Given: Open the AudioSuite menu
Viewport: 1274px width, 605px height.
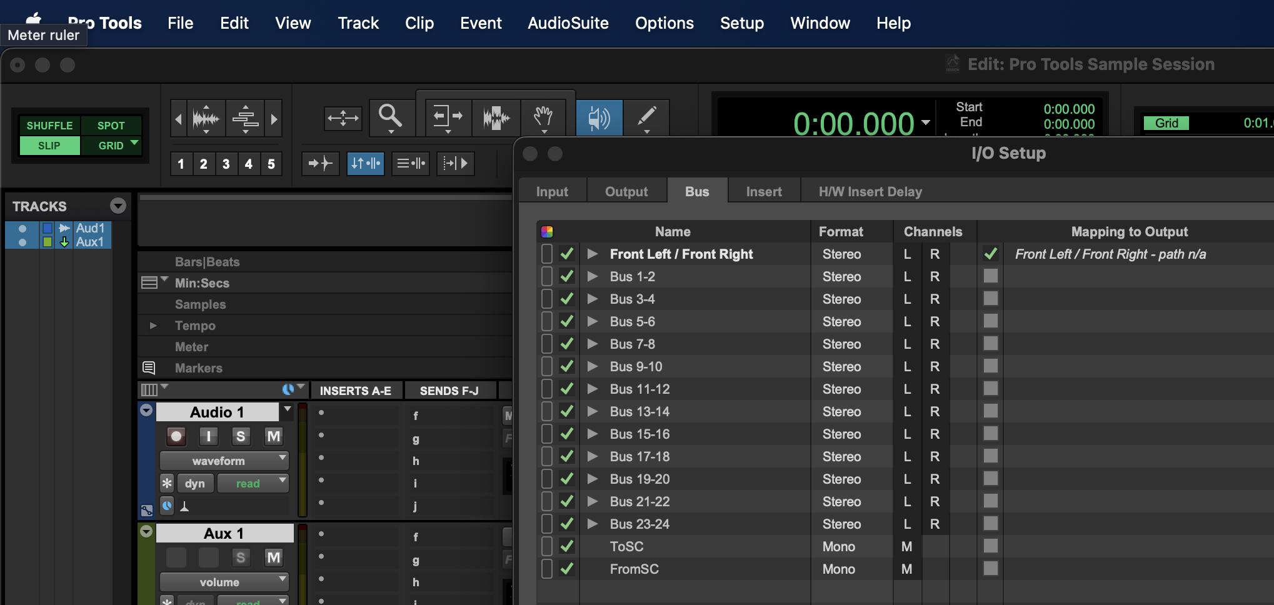Looking at the screenshot, I should coord(568,23).
